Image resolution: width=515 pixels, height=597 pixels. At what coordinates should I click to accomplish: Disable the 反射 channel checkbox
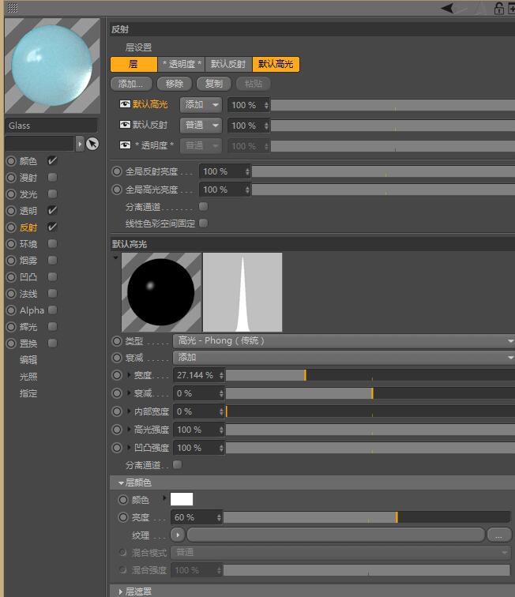tap(53, 227)
